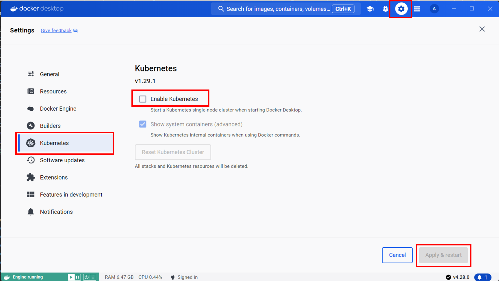
Task: Pause the Docker engine
Action: coord(78,277)
